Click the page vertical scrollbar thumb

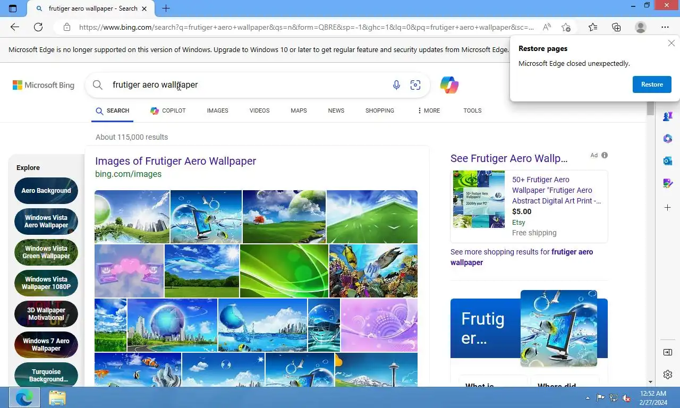pyautogui.click(x=650, y=108)
